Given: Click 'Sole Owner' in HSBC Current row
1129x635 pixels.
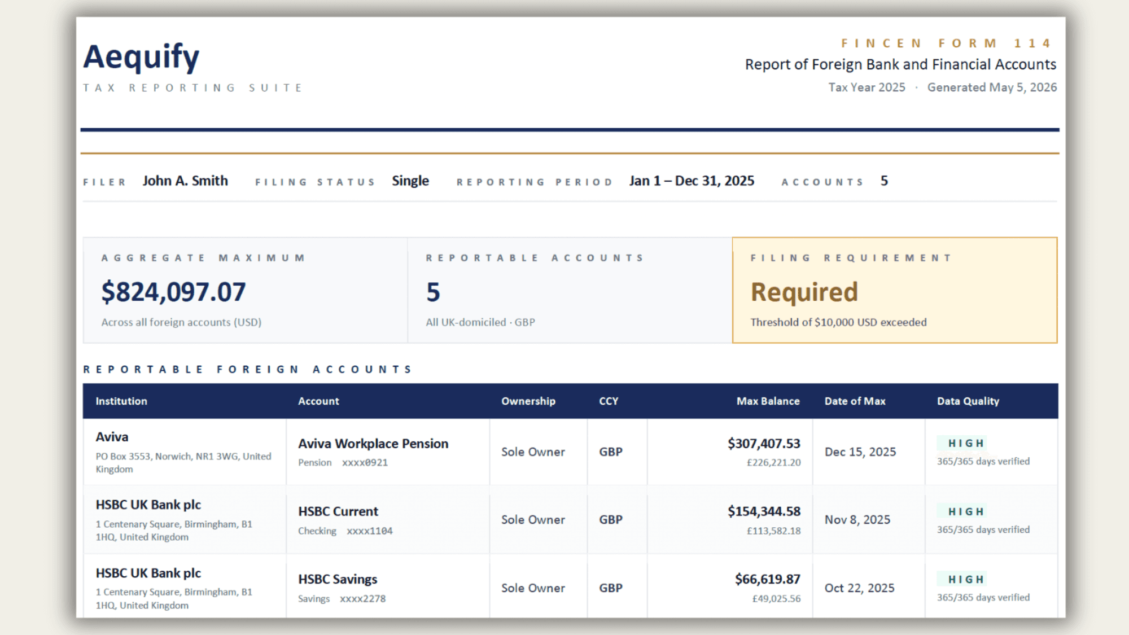Looking at the screenshot, I should pos(533,520).
